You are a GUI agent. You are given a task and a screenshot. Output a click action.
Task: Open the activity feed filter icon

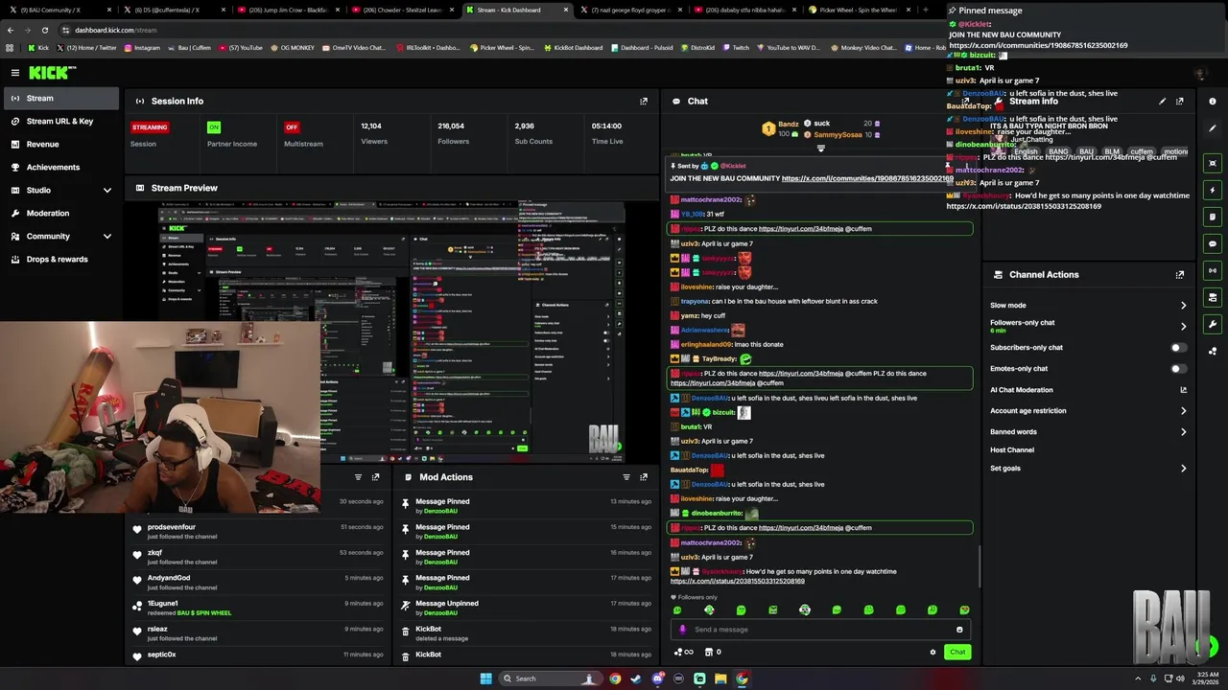(x=358, y=476)
